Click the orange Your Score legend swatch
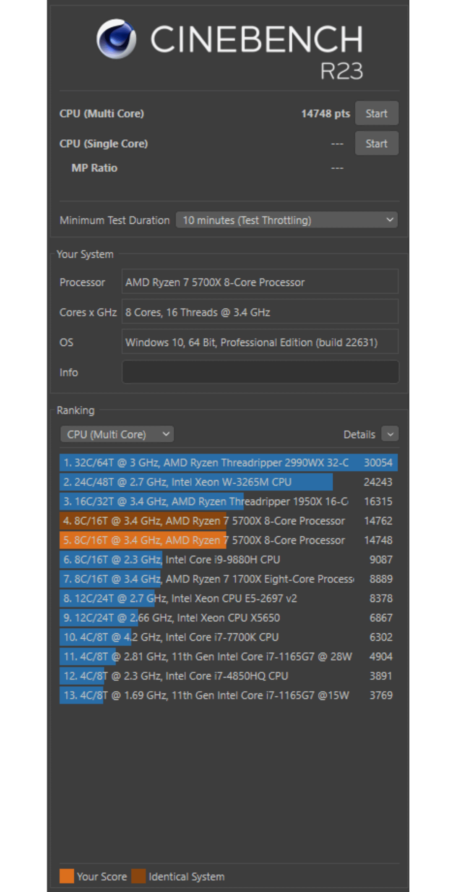 [x=67, y=876]
